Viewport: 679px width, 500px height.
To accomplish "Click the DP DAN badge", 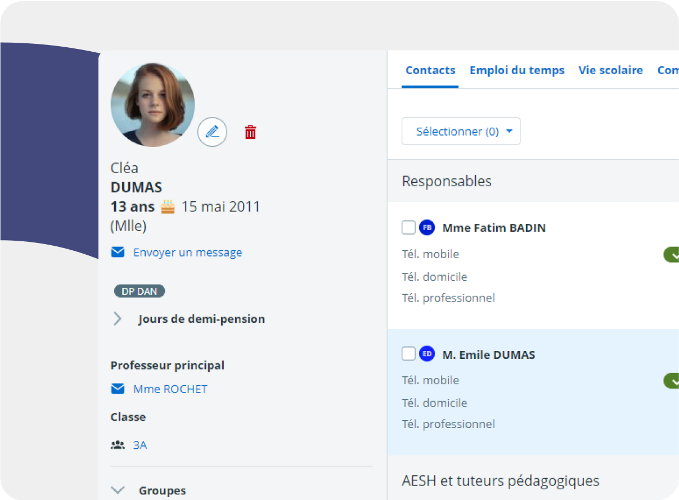I will point(140,291).
